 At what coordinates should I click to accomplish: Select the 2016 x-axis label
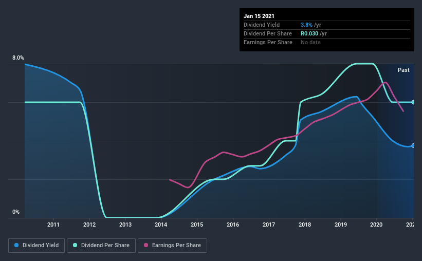pyautogui.click(x=233, y=225)
